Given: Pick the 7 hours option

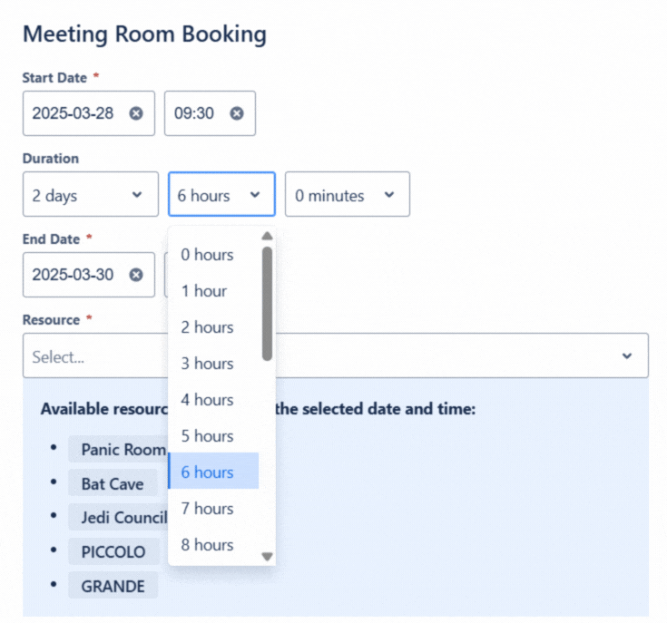Looking at the screenshot, I should [x=208, y=509].
